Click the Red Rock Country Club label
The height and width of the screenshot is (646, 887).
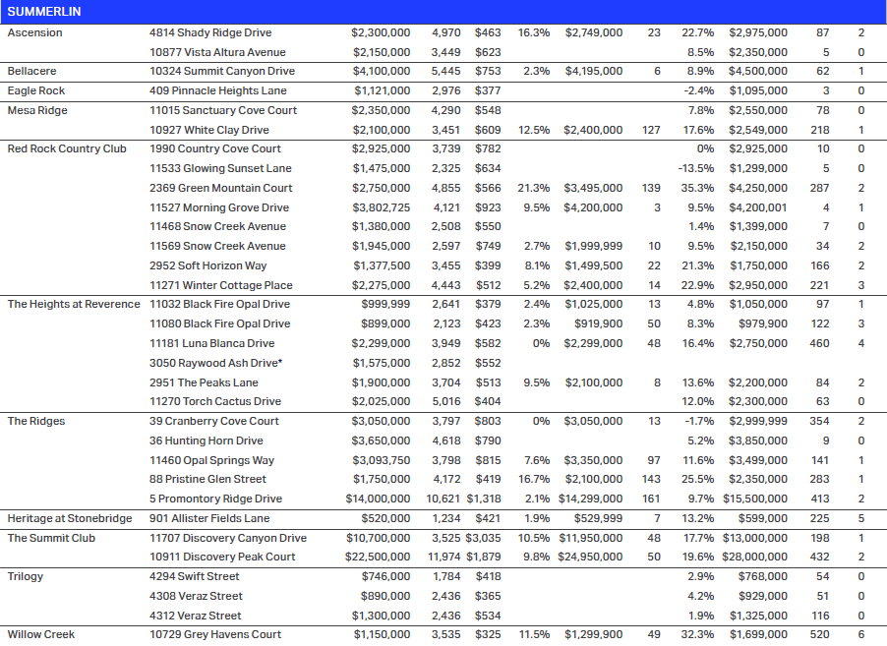coord(67,148)
